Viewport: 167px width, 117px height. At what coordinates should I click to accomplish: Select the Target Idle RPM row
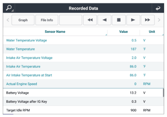click(x=83, y=110)
